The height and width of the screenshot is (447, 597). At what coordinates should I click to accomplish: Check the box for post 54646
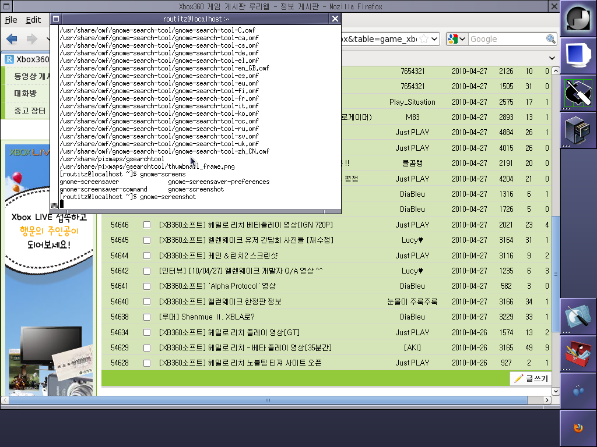pos(146,225)
